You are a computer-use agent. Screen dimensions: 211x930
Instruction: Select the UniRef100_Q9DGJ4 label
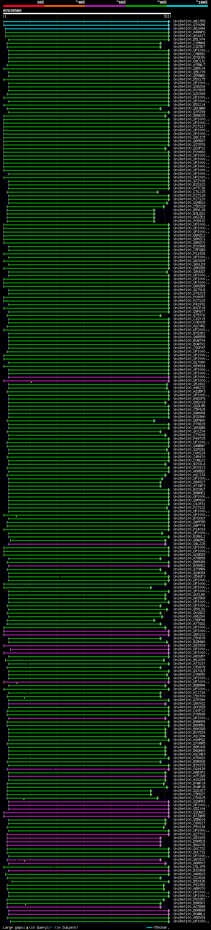coord(189,68)
